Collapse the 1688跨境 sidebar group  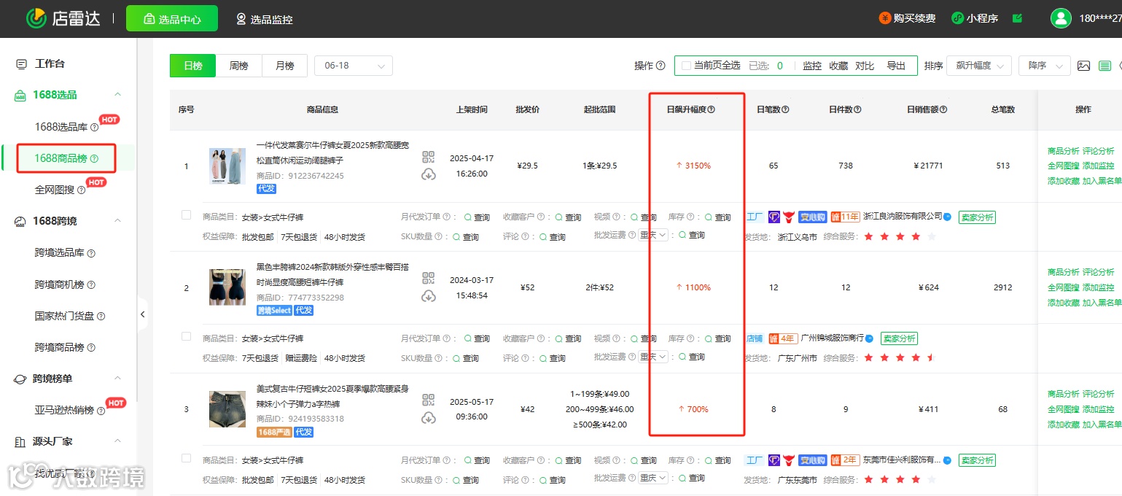coord(118,221)
